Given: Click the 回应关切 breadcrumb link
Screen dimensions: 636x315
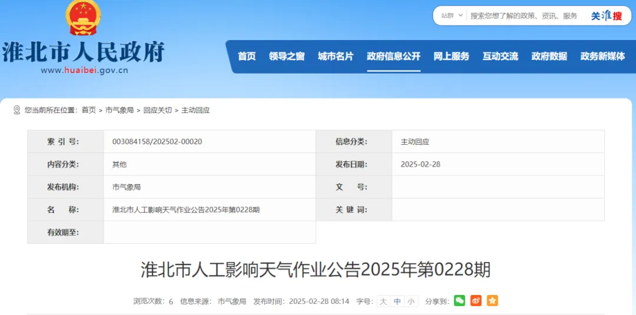Looking at the screenshot, I should (158, 110).
